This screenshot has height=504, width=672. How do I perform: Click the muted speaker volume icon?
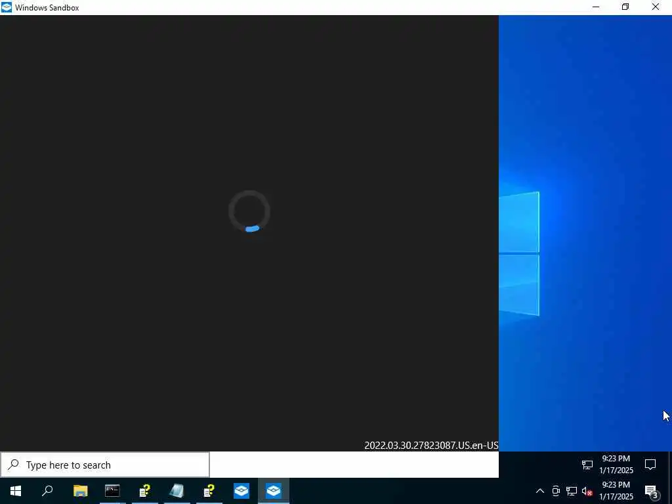coord(587,491)
